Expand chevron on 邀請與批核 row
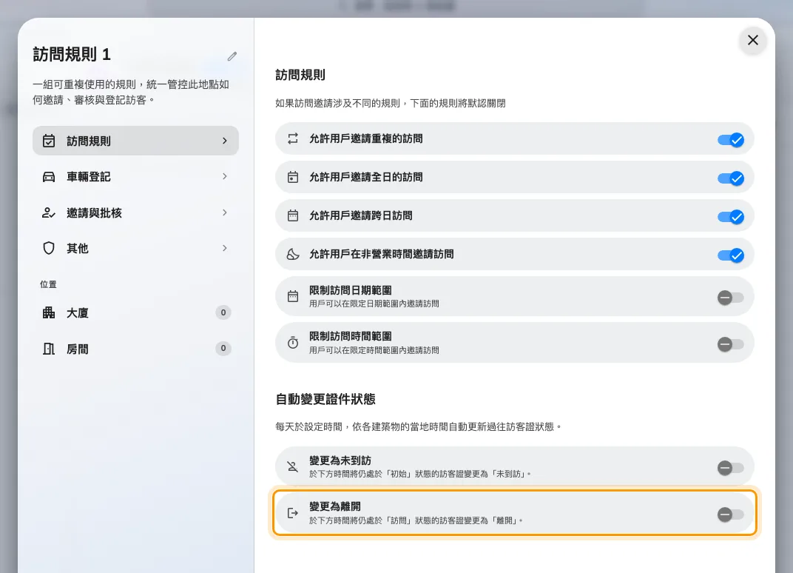 pos(225,212)
